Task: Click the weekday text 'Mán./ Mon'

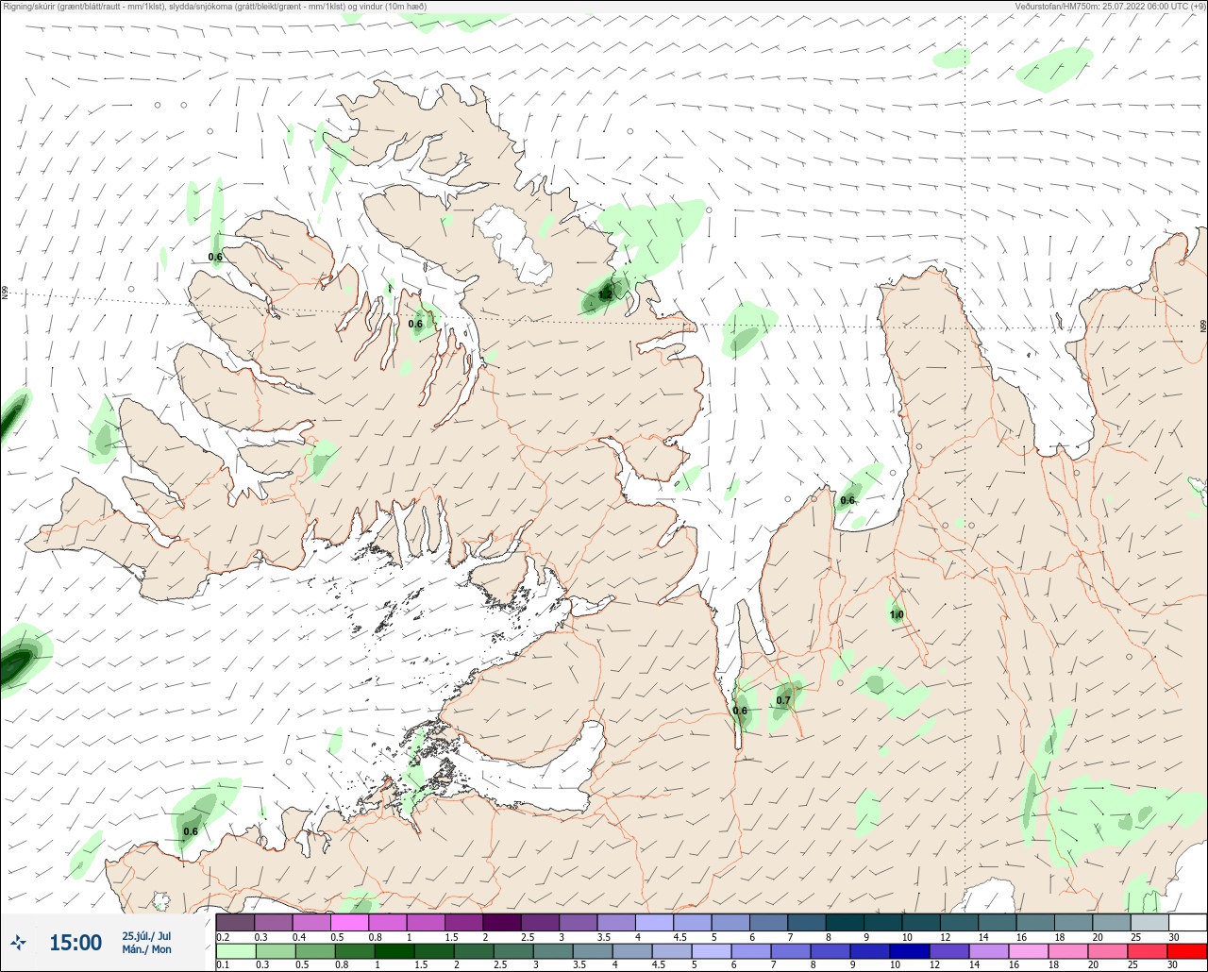Action: [147, 949]
